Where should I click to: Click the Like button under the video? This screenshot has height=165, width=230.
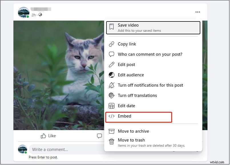(48, 136)
